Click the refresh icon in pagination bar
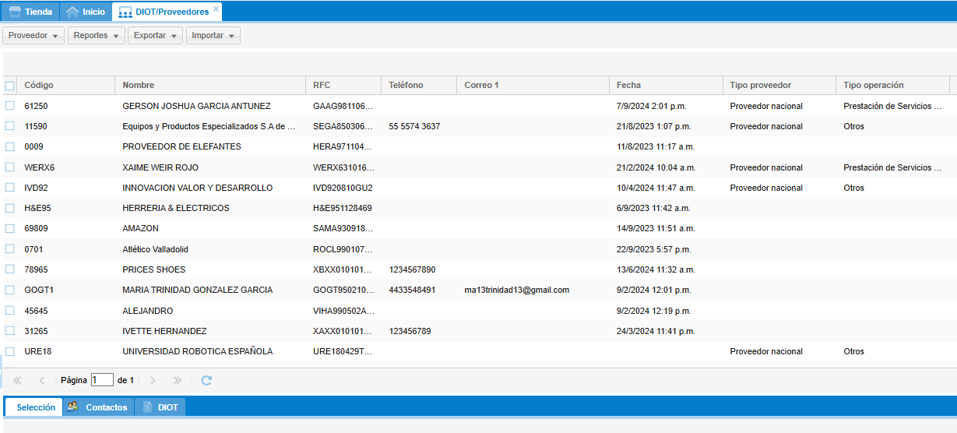The image size is (957, 433). pos(206,381)
